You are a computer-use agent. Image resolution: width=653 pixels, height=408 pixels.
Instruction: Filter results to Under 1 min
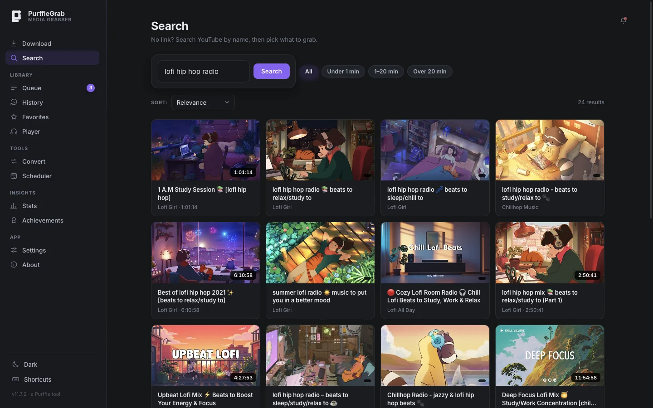(343, 71)
